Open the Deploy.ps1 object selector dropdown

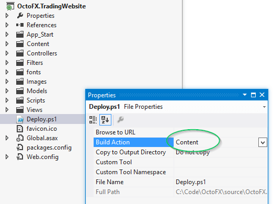click(264, 107)
